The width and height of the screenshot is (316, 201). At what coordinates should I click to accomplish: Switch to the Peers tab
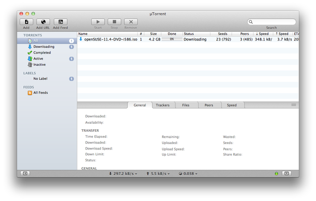(x=209, y=105)
